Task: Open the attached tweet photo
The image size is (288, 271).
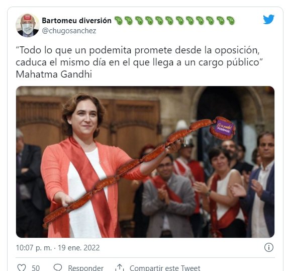Action: click(x=145, y=162)
